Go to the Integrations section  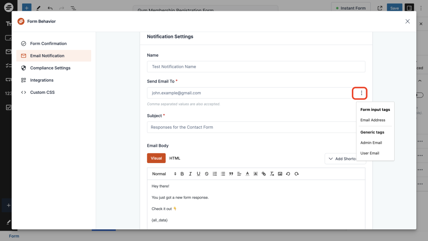click(42, 80)
